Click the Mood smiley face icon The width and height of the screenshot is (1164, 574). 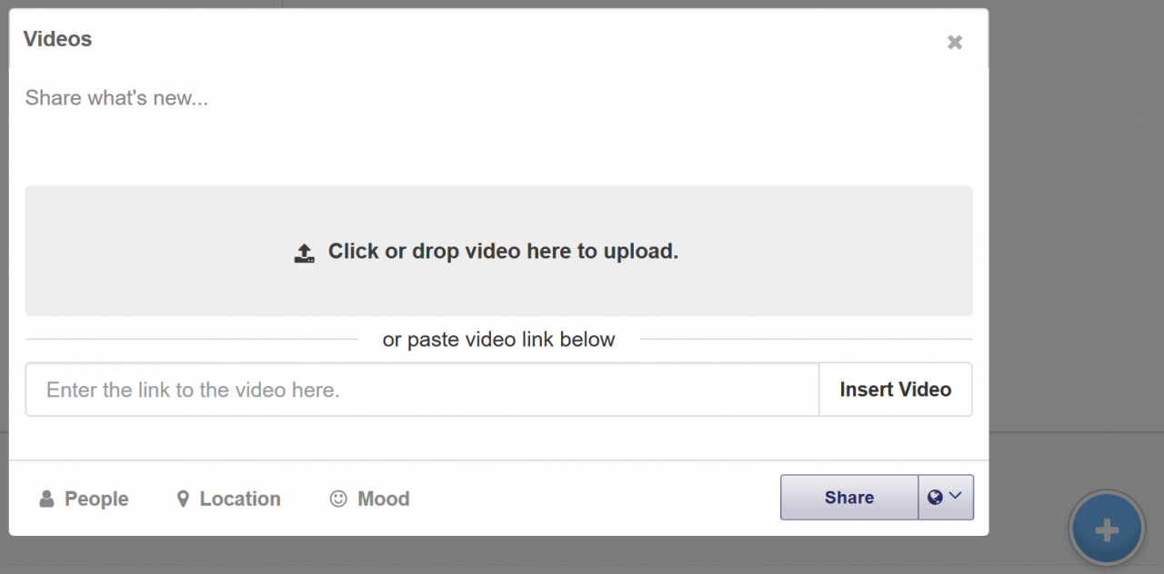click(x=338, y=499)
